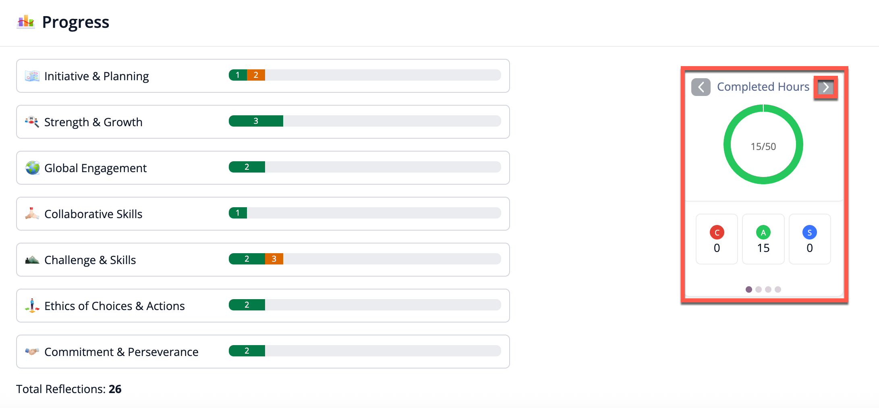Select the green A hours badge

[x=763, y=232]
